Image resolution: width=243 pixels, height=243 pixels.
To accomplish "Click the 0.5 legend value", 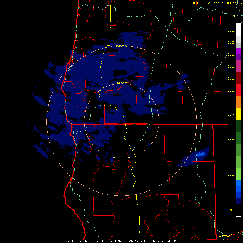I will (231, 138).
